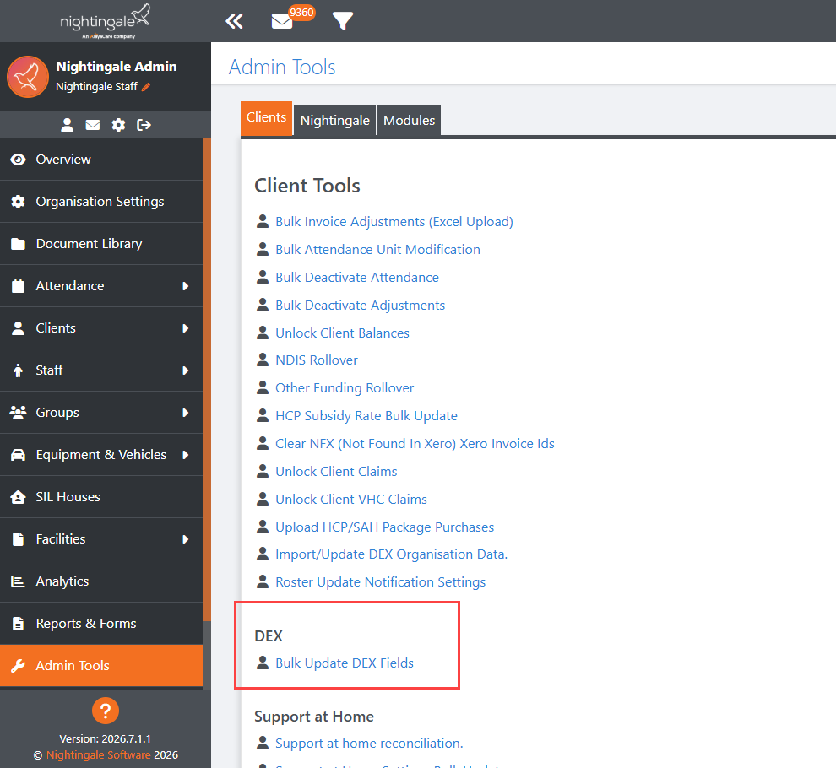Open Import/Update DEX Organisation Data link
836x768 pixels.
tap(391, 554)
